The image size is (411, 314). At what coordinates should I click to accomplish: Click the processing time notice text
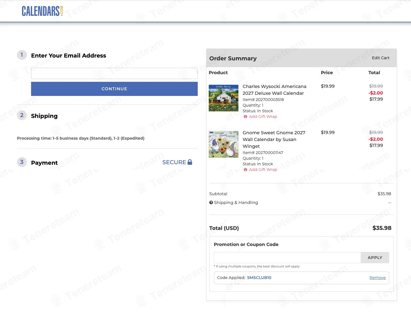pos(81,138)
